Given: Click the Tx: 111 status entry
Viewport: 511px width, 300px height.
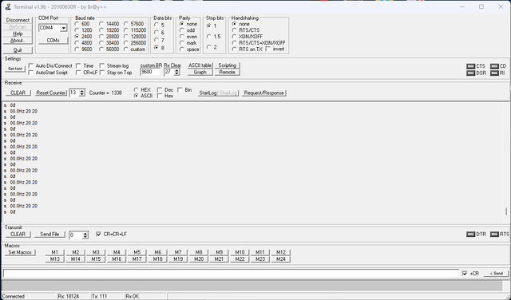Looking at the screenshot, I should click(x=99, y=297).
